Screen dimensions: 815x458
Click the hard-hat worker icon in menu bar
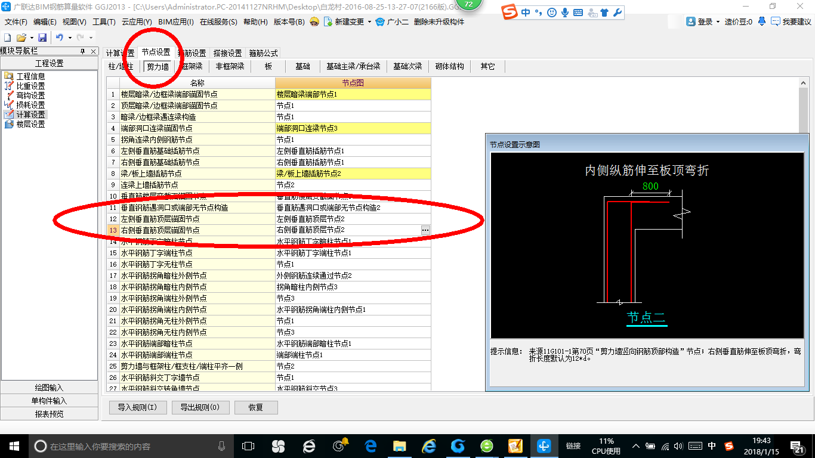314,21
